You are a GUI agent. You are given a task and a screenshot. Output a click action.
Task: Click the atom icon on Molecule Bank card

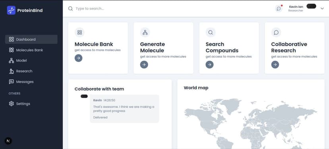click(x=79, y=32)
